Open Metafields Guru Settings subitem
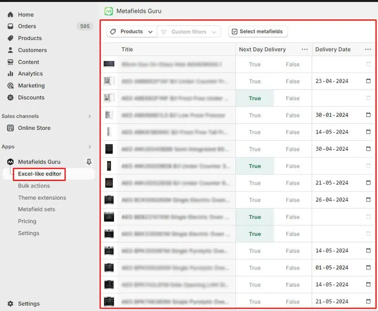Image resolution: width=378 pixels, height=311 pixels. 29,233
